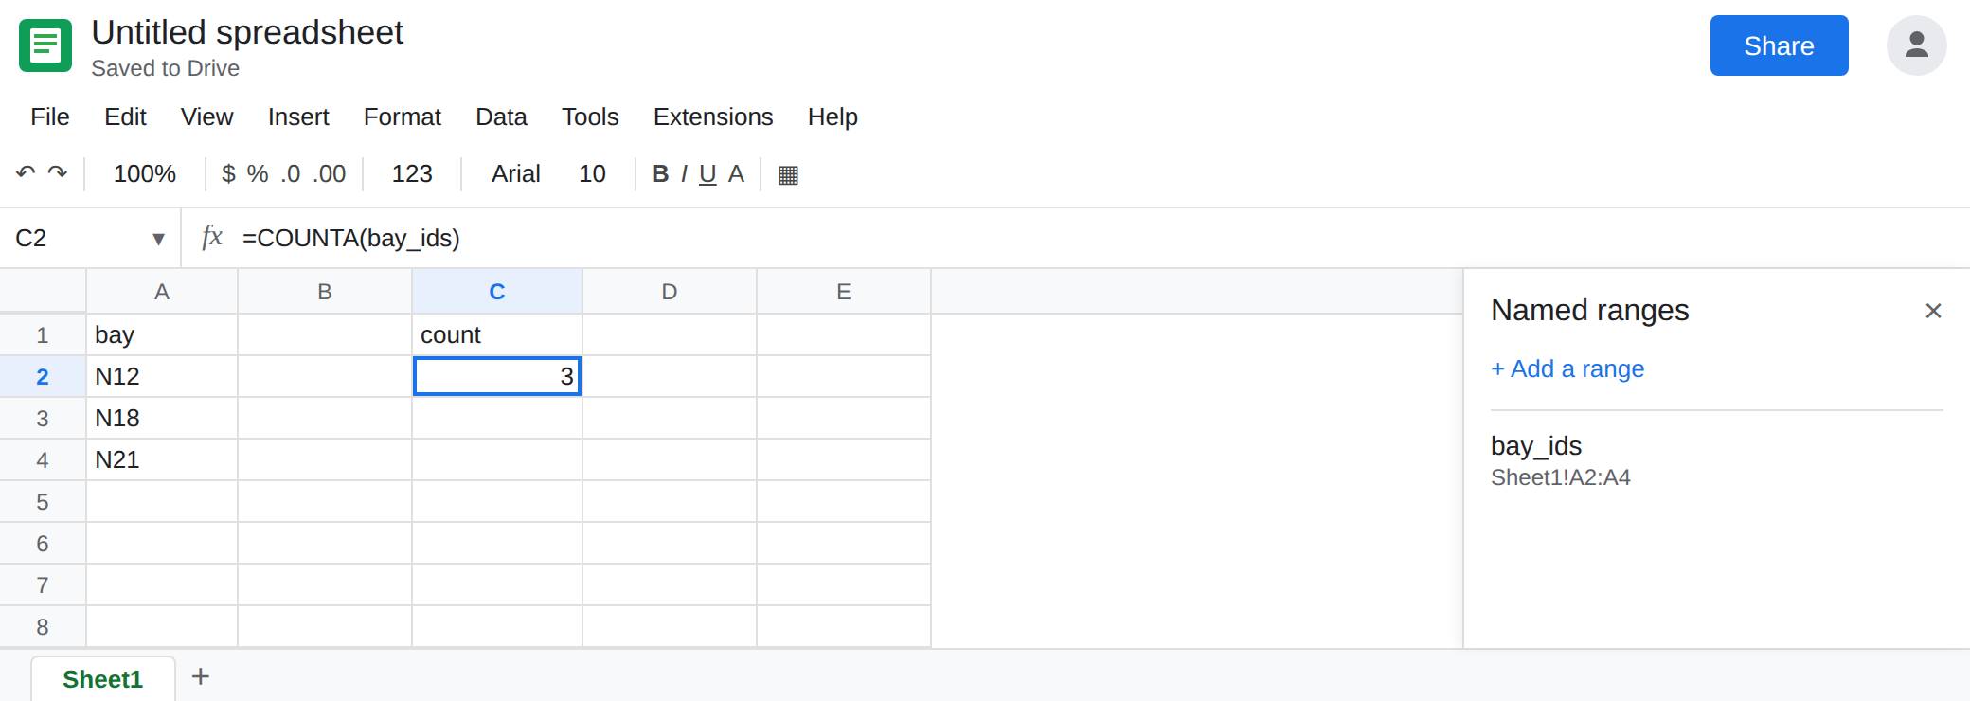The image size is (1970, 701).
Task: Select the bay_ids named range
Action: [x=1716, y=460]
